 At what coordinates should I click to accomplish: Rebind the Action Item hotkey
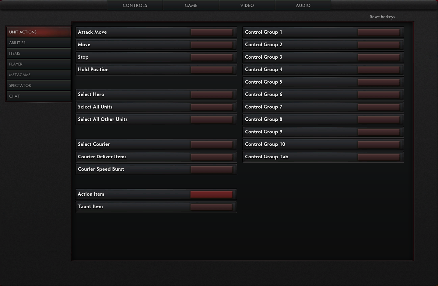tap(212, 194)
